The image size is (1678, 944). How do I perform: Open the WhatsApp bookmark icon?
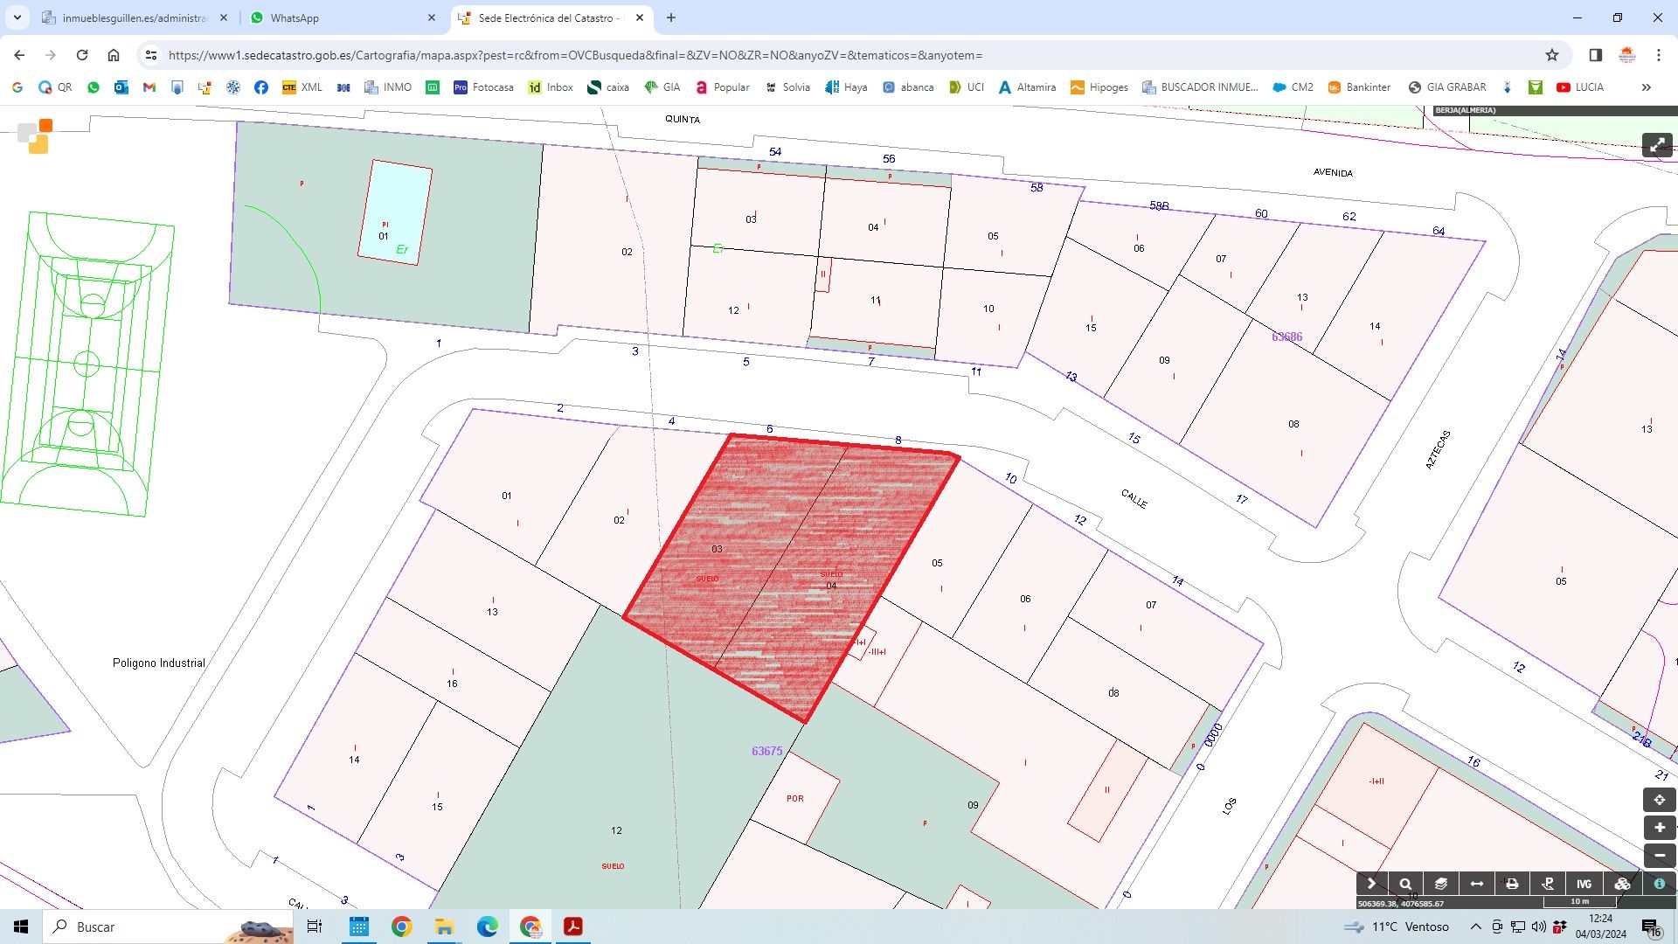click(x=94, y=87)
